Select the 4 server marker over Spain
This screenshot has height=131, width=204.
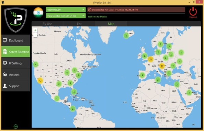pos(142,75)
